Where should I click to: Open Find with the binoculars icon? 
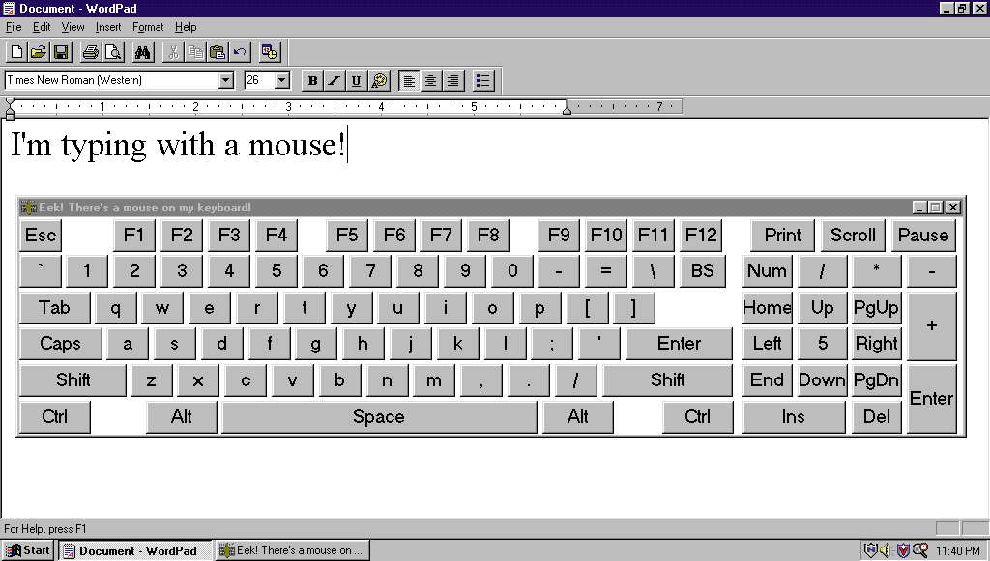pos(143,52)
